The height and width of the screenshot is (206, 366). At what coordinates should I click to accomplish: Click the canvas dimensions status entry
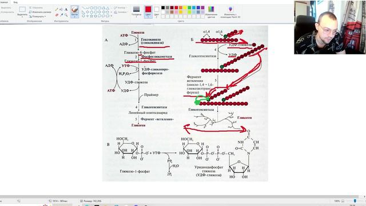58,201
